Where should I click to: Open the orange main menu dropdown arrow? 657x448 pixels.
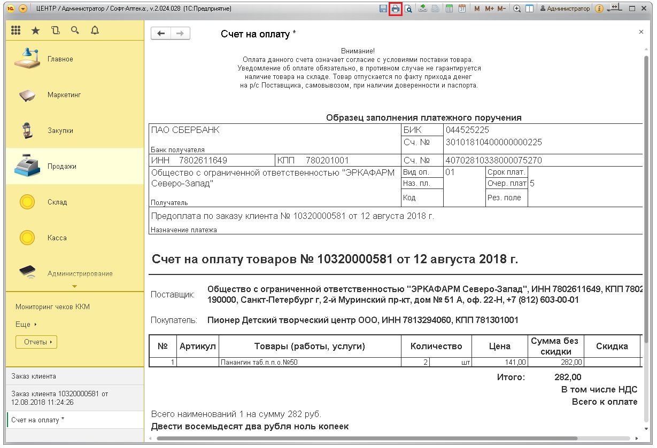pyautogui.click(x=22, y=9)
